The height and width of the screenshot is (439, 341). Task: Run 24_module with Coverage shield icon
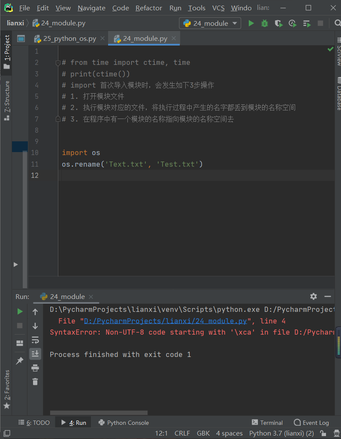277,24
